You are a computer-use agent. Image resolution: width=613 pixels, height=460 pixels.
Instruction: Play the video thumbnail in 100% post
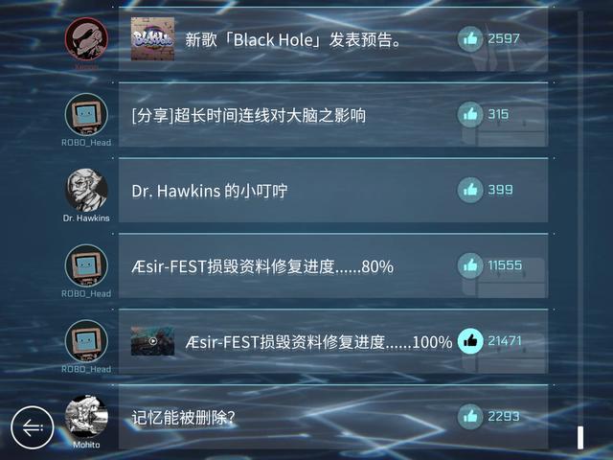point(152,341)
